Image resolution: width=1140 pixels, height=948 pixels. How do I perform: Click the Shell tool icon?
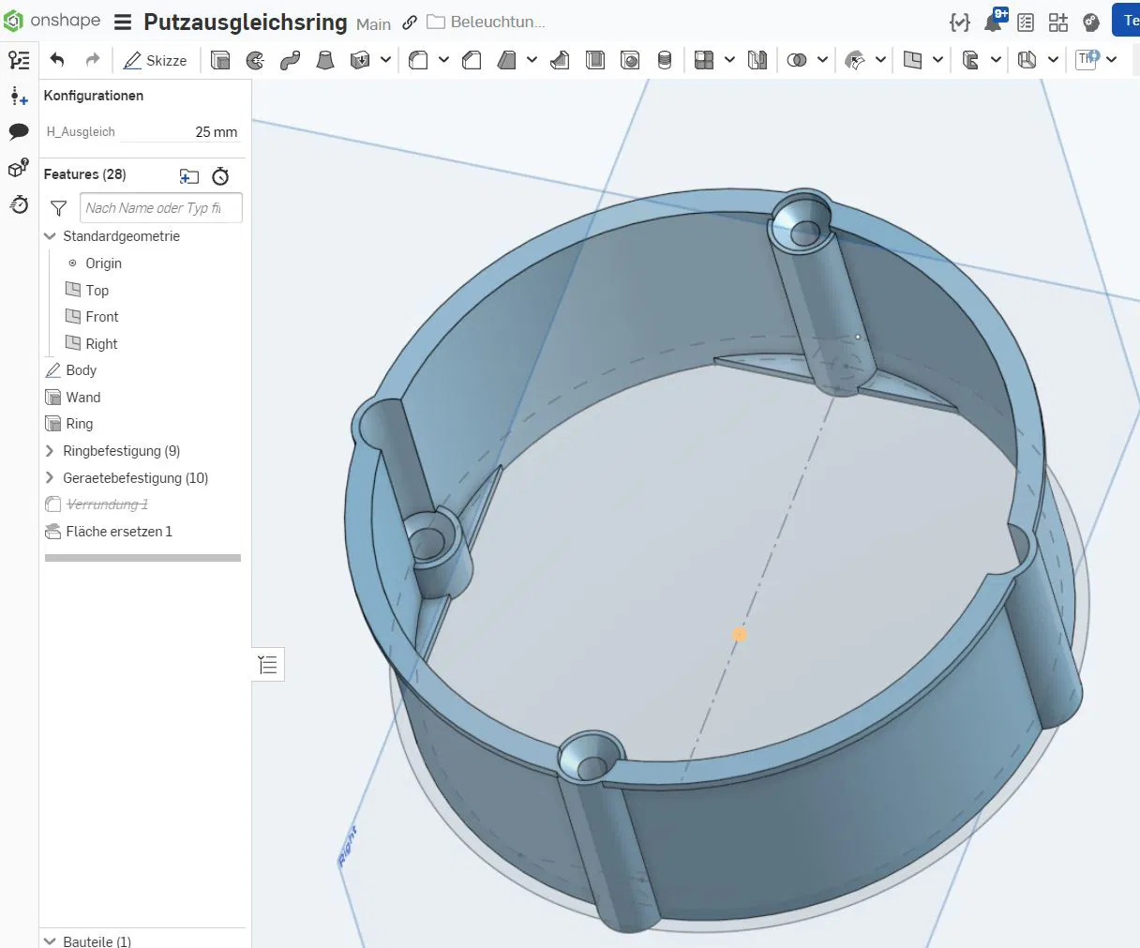point(595,60)
